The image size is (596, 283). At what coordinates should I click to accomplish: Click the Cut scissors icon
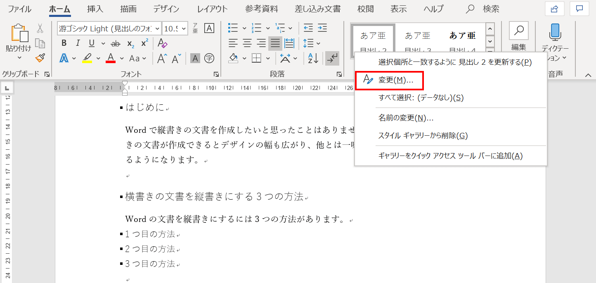coord(40,28)
